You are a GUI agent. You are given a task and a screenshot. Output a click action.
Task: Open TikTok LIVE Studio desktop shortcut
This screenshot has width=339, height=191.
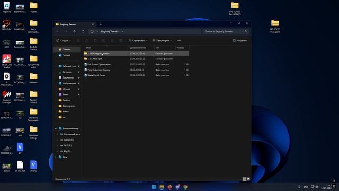(6, 62)
